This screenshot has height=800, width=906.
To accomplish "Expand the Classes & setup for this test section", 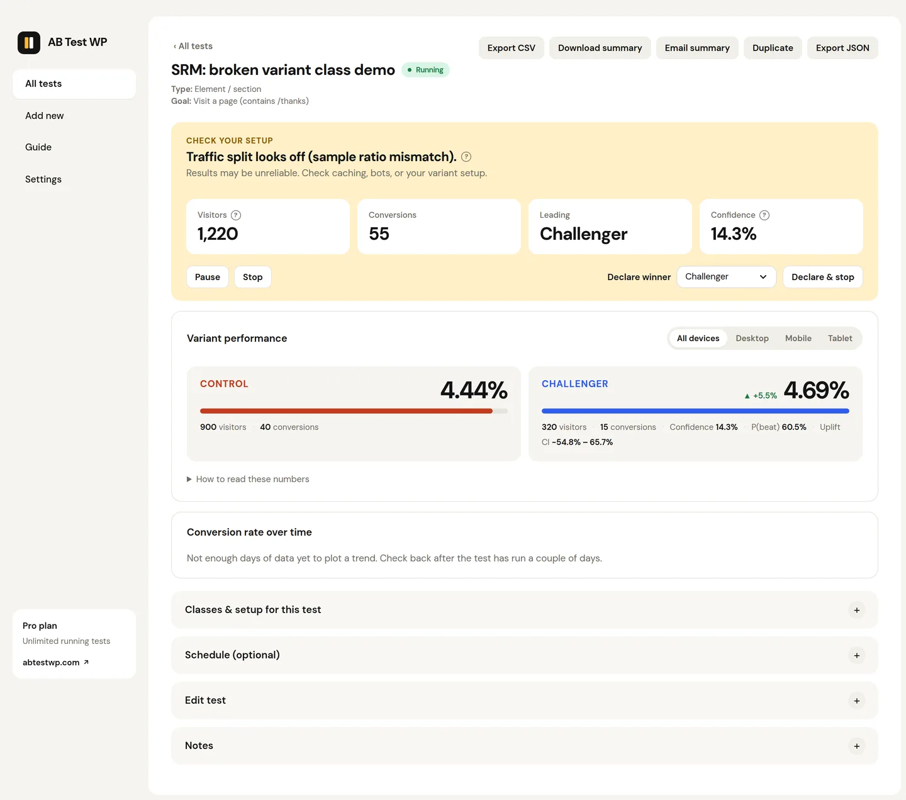I will click(x=524, y=610).
